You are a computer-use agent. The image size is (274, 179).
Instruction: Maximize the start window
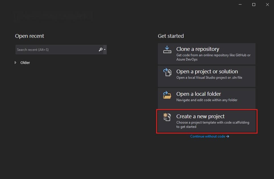[x=254, y=5]
